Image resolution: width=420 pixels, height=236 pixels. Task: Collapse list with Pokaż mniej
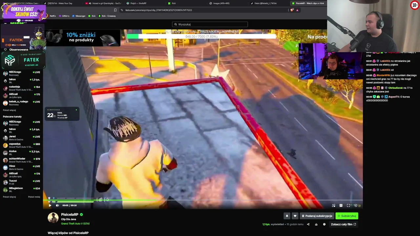[x=34, y=197]
